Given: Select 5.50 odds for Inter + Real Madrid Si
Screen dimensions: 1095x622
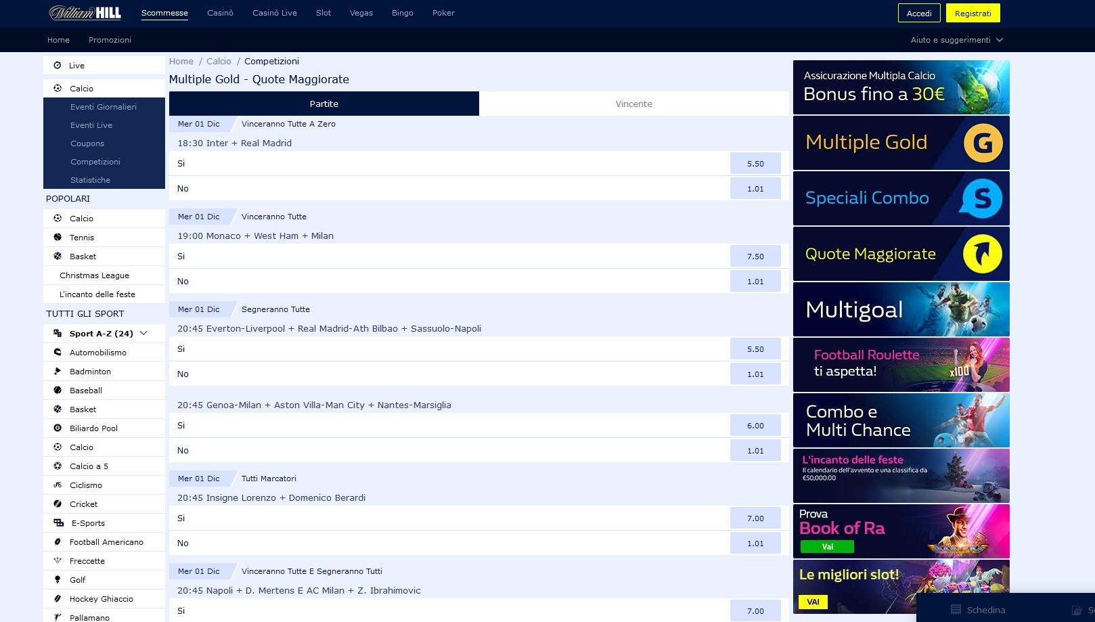Looking at the screenshot, I should [755, 164].
